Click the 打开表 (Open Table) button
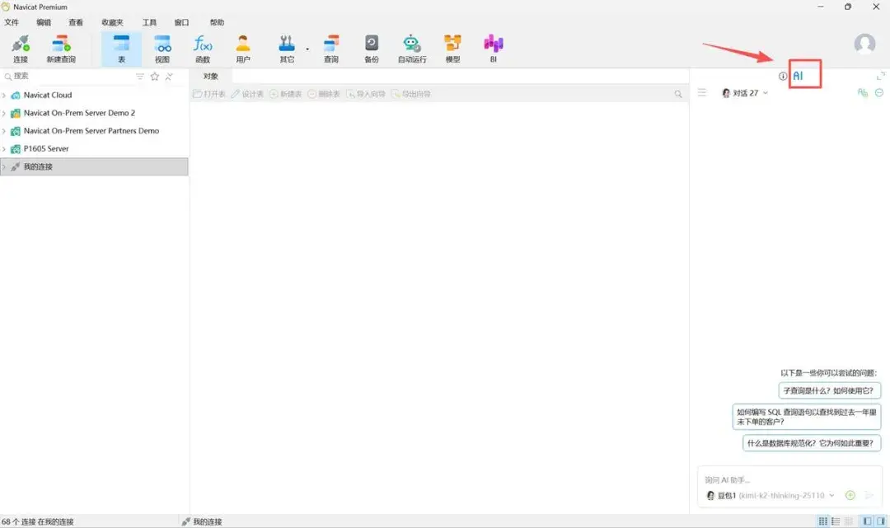This screenshot has width=890, height=528. coord(208,94)
